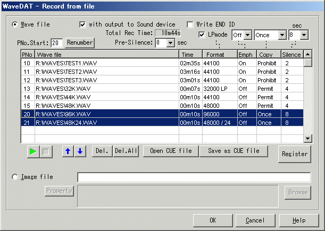Select the Wave file radio button
Screen dimensions: 325x231
pos(15,24)
